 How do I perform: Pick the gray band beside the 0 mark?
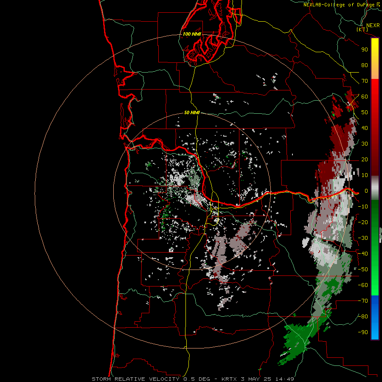click(375, 188)
